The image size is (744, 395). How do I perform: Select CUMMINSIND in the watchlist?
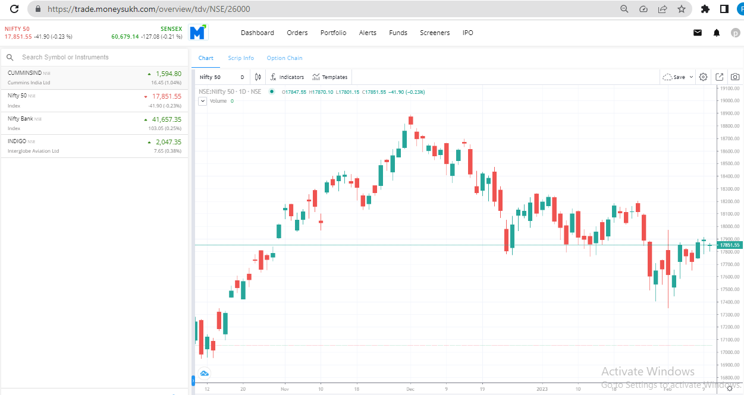[x=95, y=78]
